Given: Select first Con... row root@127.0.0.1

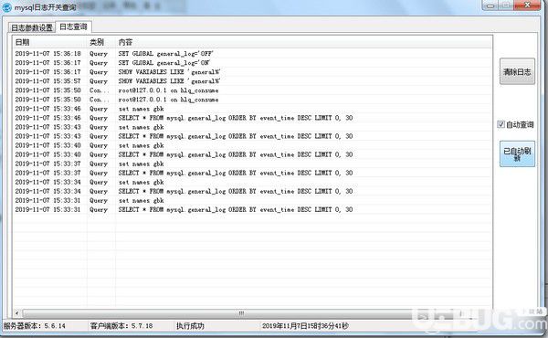Looking at the screenshot, I should [x=252, y=90].
